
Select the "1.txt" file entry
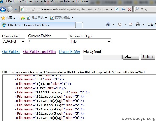click(40, 88)
